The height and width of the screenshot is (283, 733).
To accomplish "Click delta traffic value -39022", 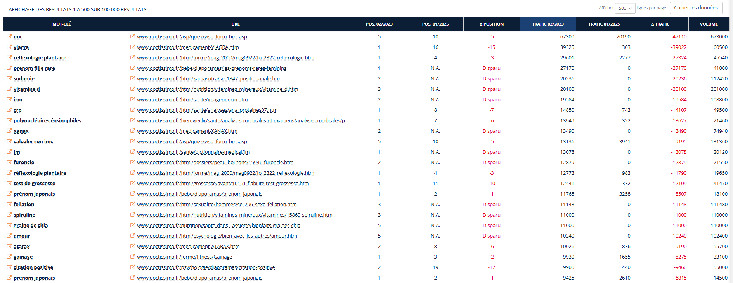I will [x=679, y=47].
